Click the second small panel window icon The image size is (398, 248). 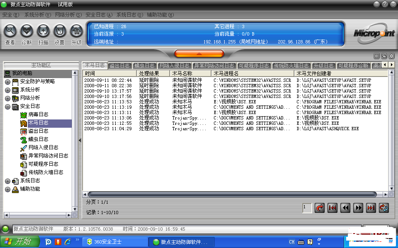point(384,56)
